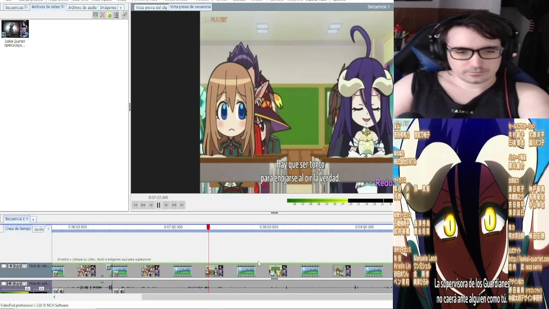Mute the audio track speaker icon

click(x=11, y=283)
